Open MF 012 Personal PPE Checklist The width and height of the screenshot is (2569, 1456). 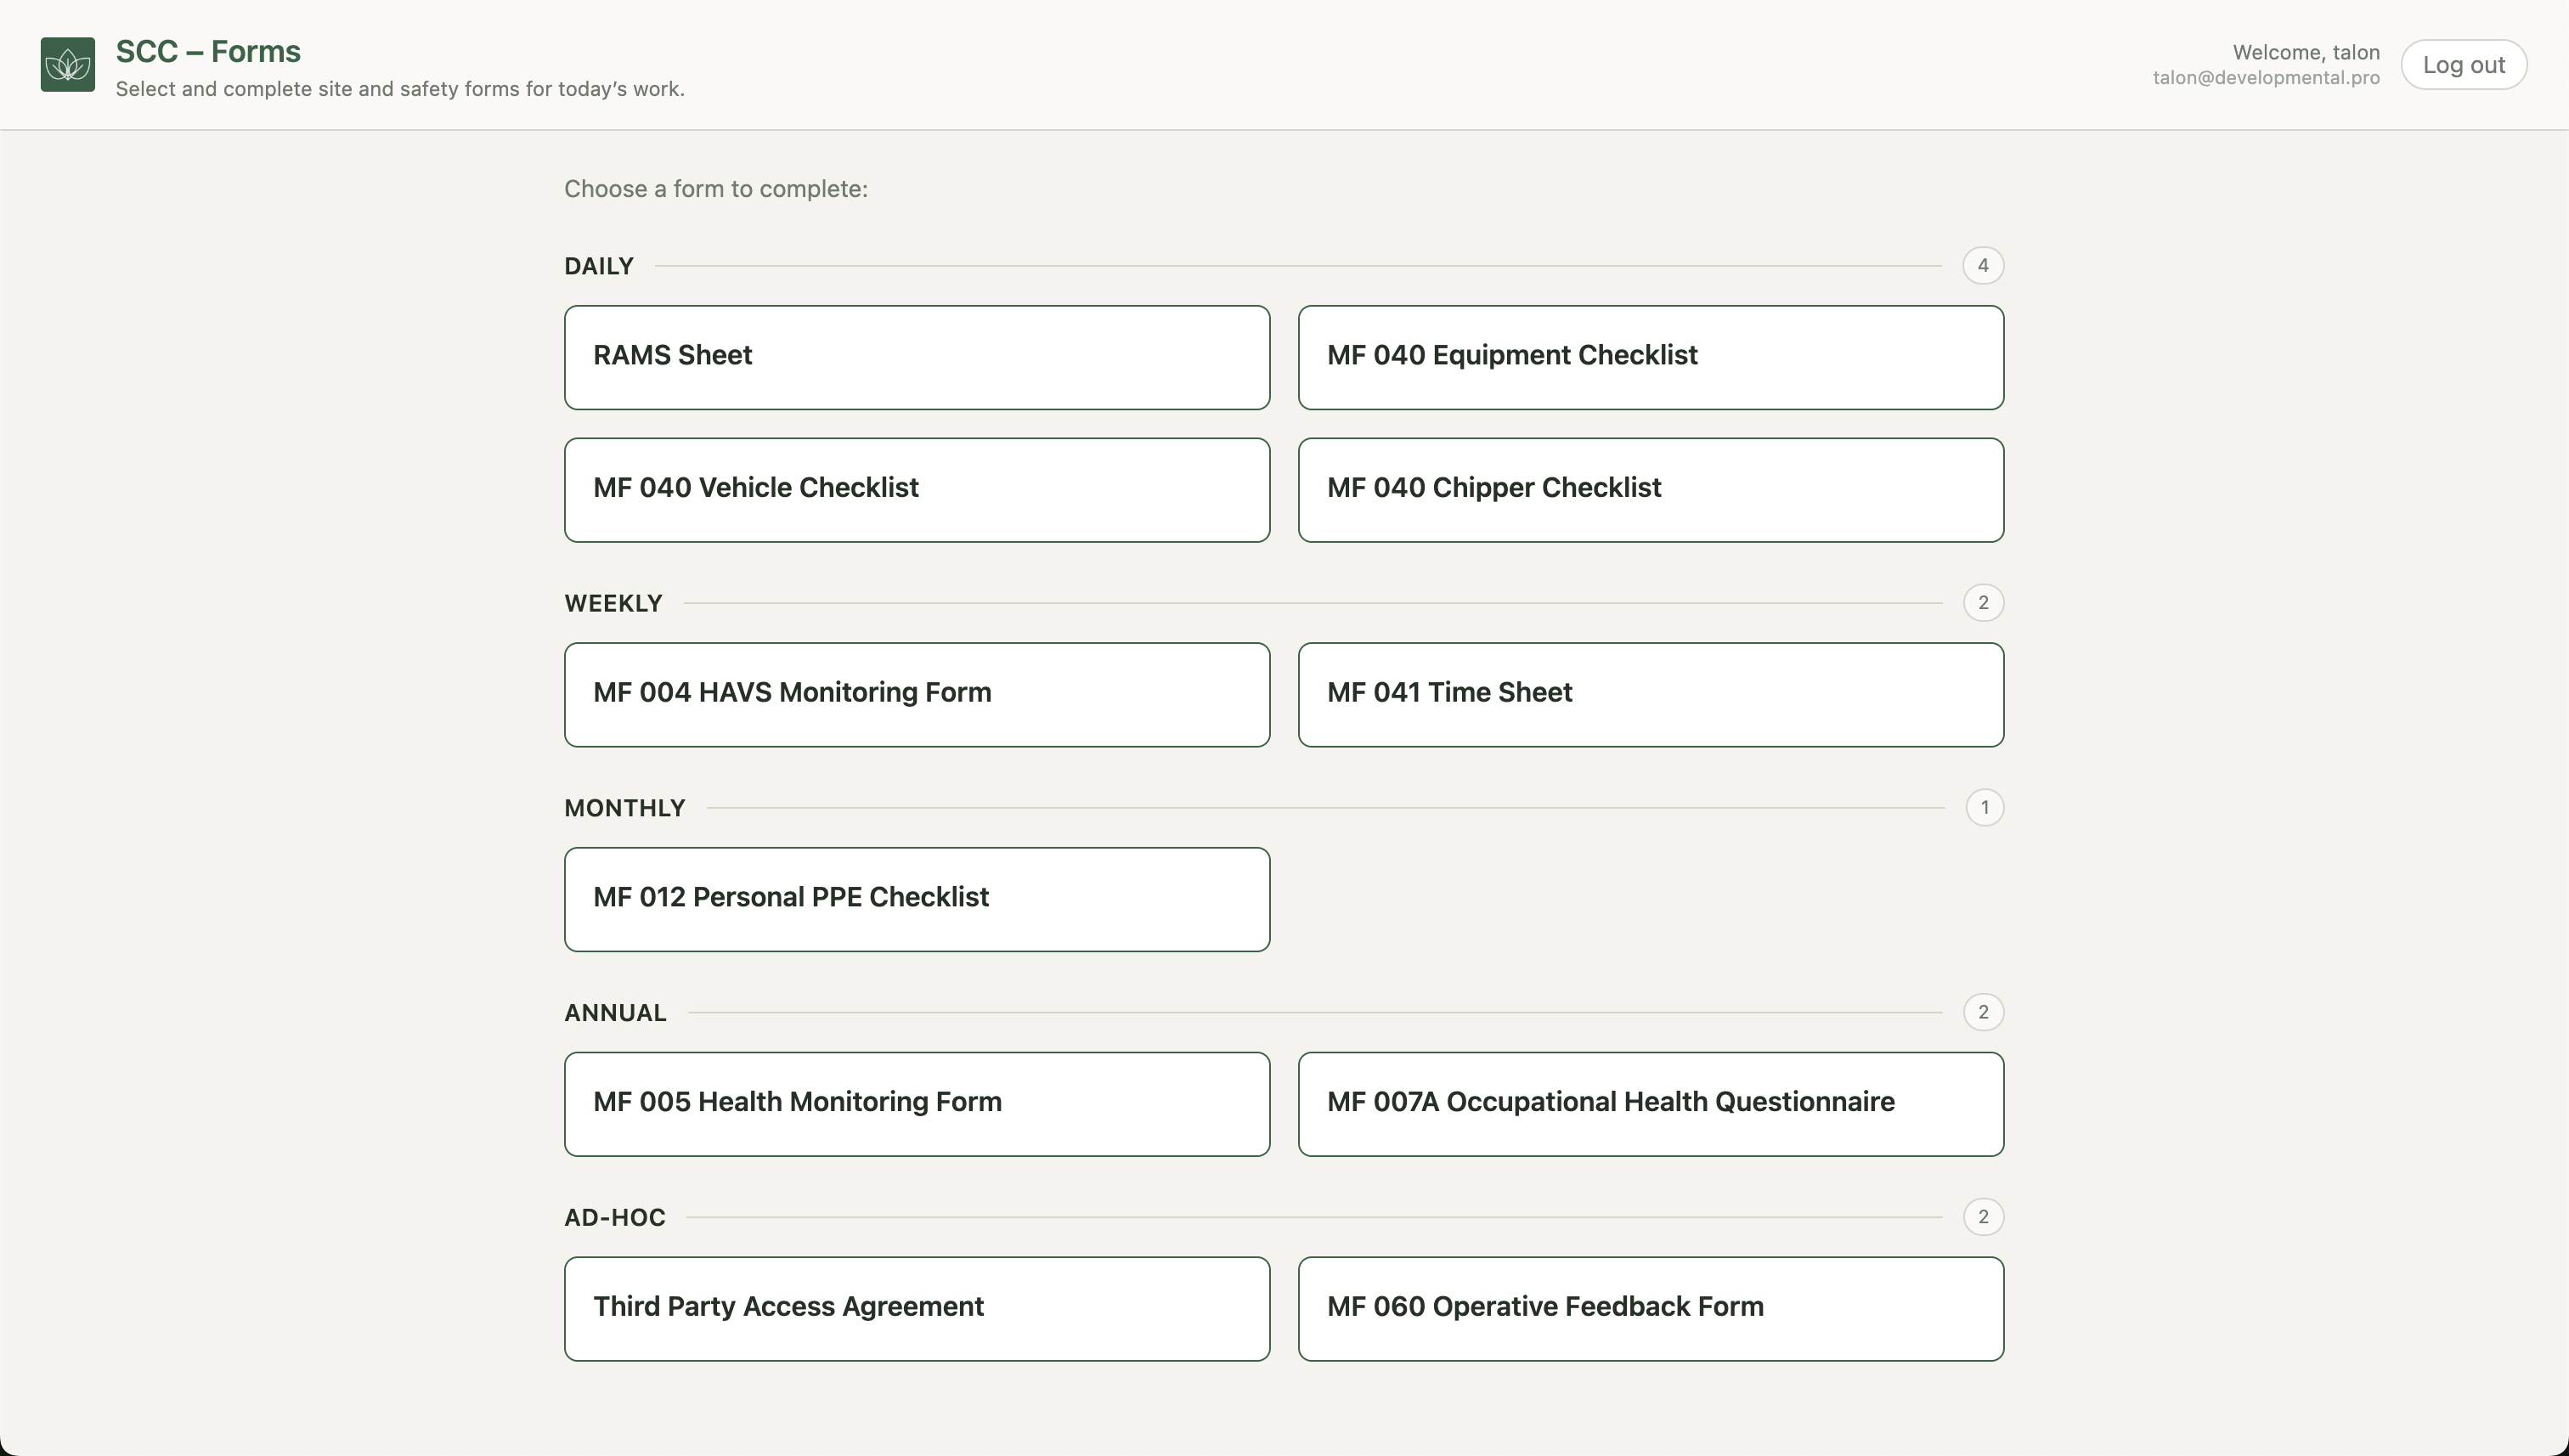[916, 899]
